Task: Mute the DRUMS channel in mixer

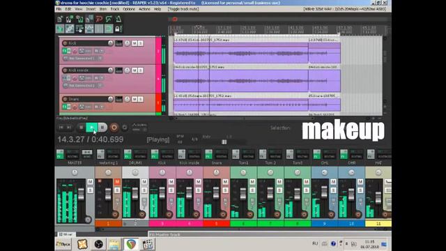Action: (x=144, y=182)
